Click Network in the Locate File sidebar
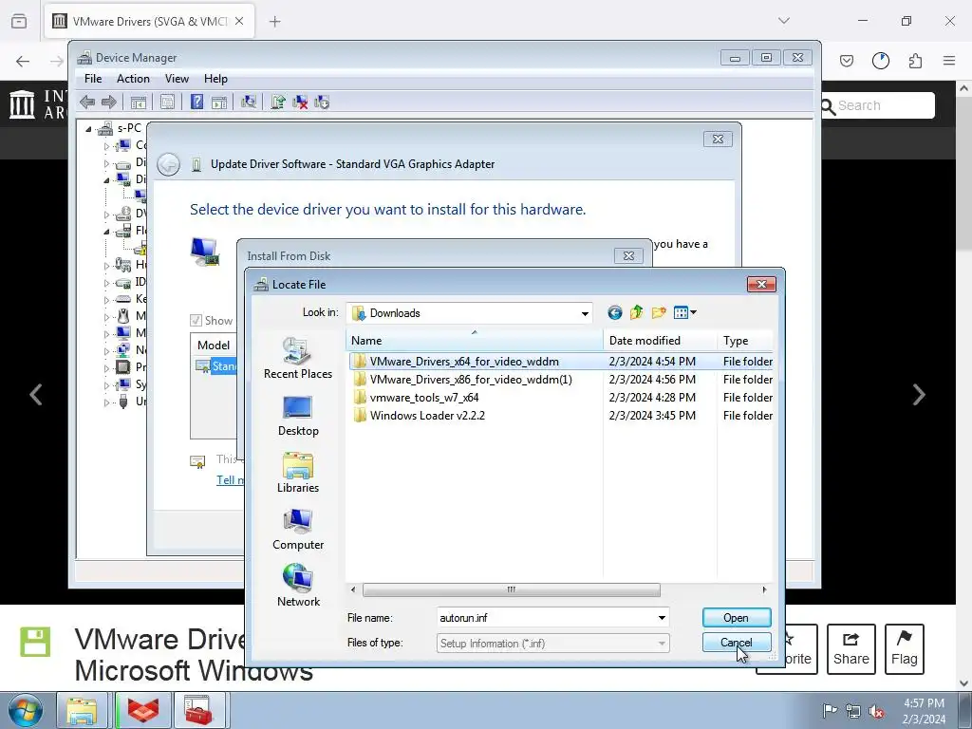This screenshot has height=729, width=972. pos(297,586)
